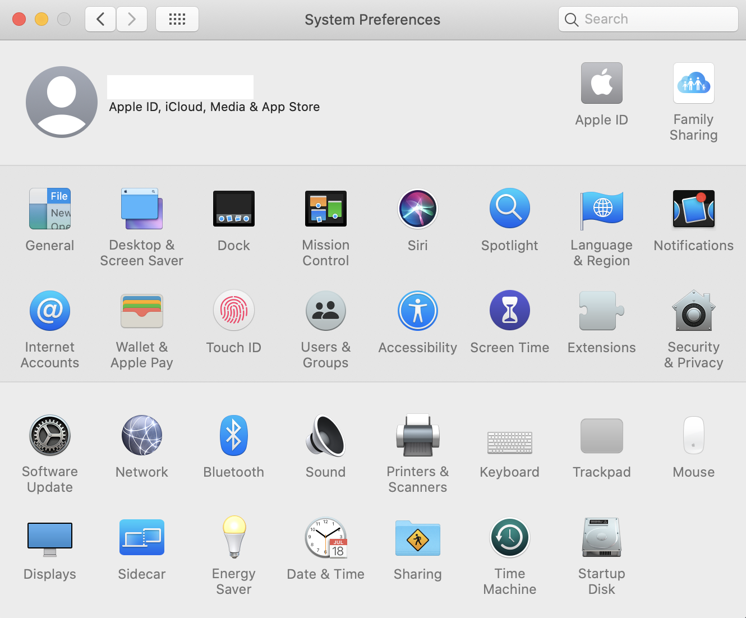This screenshot has width=746, height=618.
Task: Open Desktop & Screen Saver settings
Action: [x=141, y=209]
